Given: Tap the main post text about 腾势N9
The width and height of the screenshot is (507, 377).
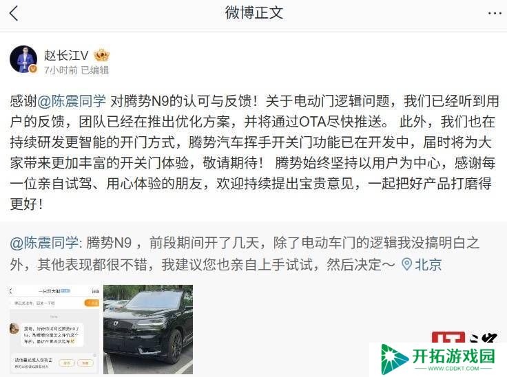Looking at the screenshot, I should pos(253,153).
